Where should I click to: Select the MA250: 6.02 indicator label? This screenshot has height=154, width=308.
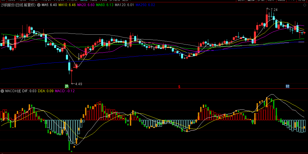(x=145, y=5)
